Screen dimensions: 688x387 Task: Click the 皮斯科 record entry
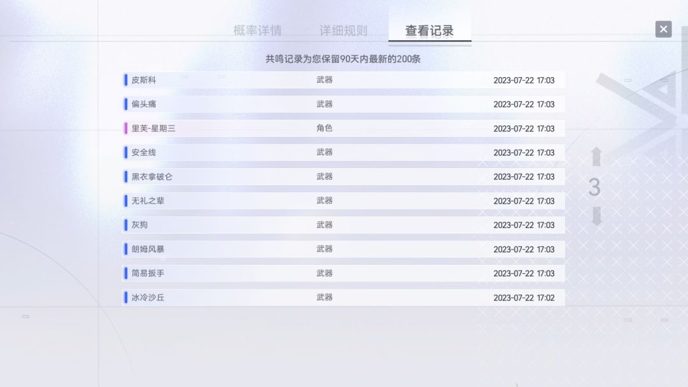(x=343, y=80)
